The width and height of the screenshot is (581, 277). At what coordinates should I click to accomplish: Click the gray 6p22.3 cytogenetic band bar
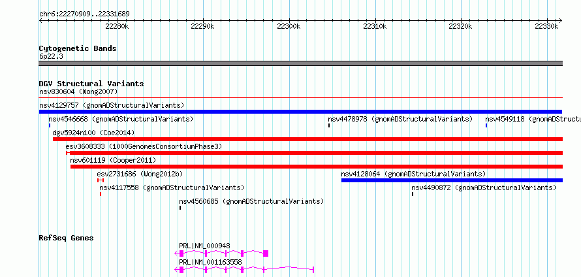click(x=300, y=63)
